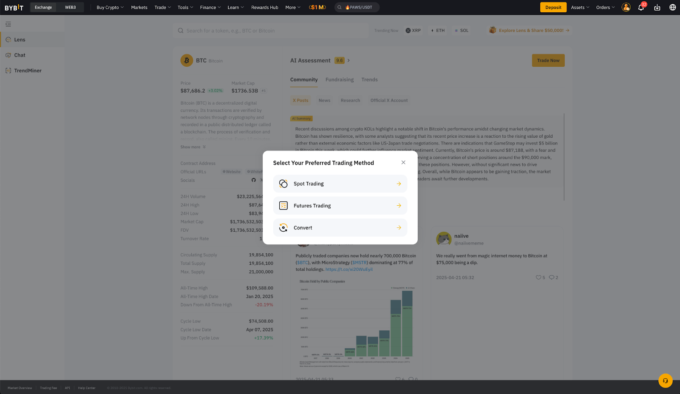Open the user profile avatar

pos(626,7)
